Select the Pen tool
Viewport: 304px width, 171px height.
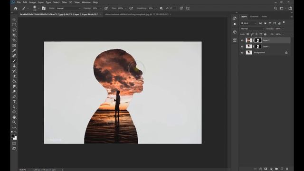(x=14, y=97)
